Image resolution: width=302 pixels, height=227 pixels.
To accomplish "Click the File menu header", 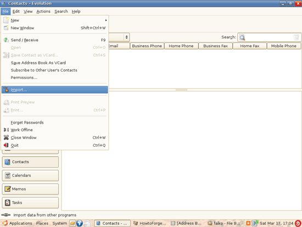I will (5, 12).
